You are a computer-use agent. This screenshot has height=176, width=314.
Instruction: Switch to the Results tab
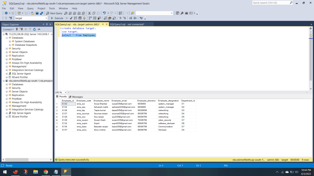61,97
